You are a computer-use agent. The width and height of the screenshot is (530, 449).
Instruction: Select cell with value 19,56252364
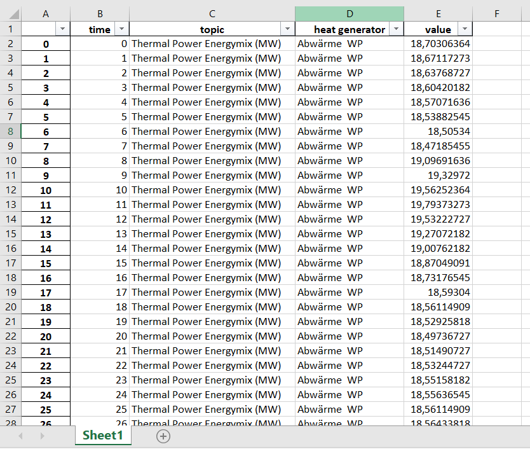point(438,190)
